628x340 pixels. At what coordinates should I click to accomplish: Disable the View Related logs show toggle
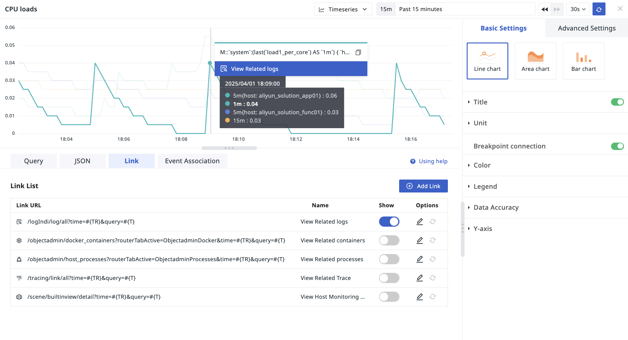pyautogui.click(x=389, y=221)
